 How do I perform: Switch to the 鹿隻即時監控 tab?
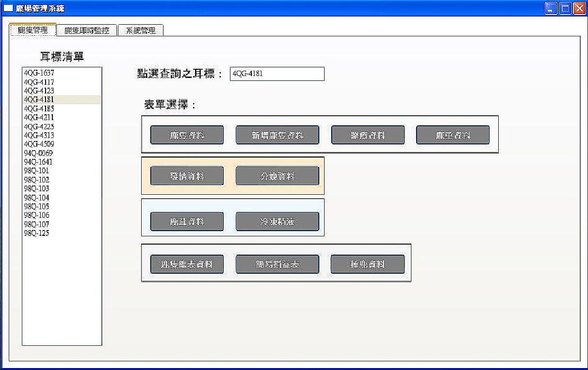click(x=87, y=31)
